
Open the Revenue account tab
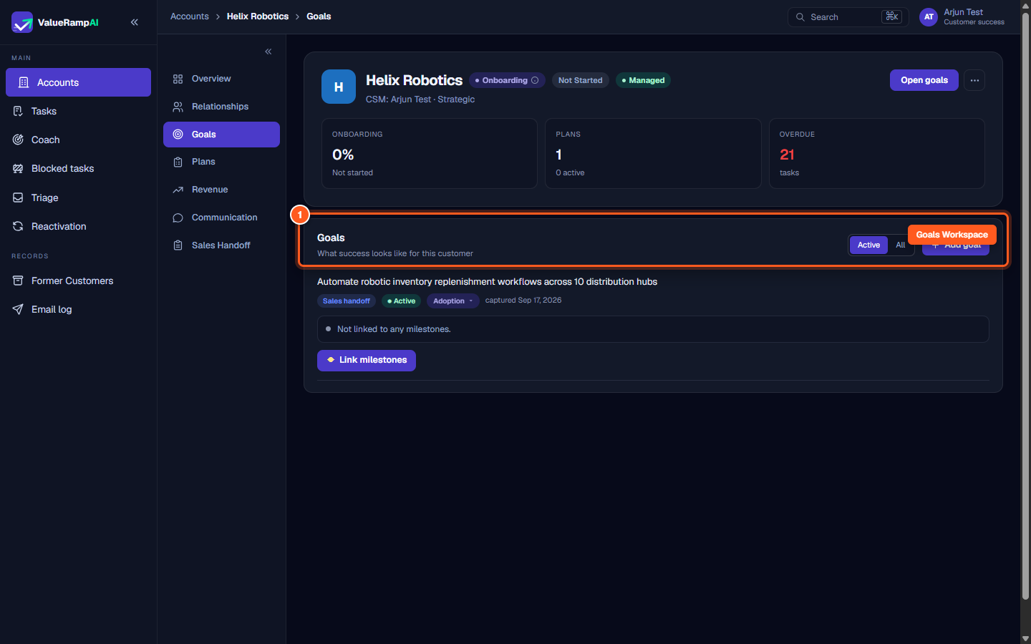pyautogui.click(x=221, y=190)
